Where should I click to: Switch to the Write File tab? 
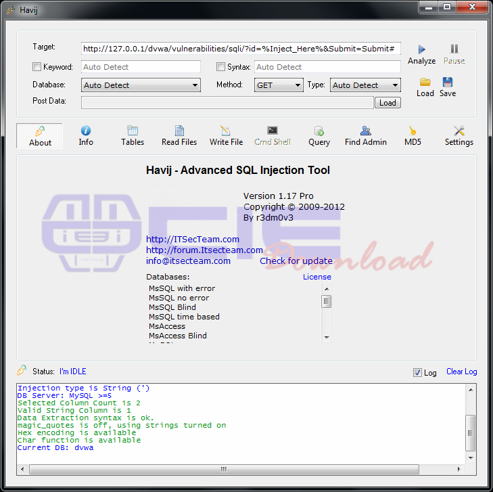(x=226, y=136)
